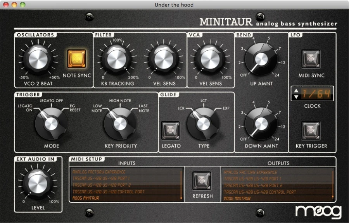This screenshot has width=349, height=223.
Task: Select Moog Minitaur in Inputs list
Action: point(126,198)
